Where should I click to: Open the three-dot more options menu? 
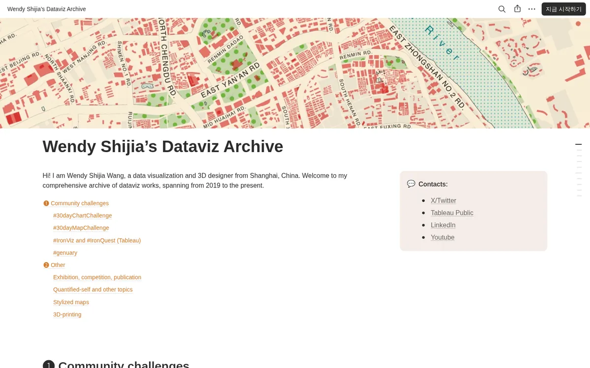532,9
